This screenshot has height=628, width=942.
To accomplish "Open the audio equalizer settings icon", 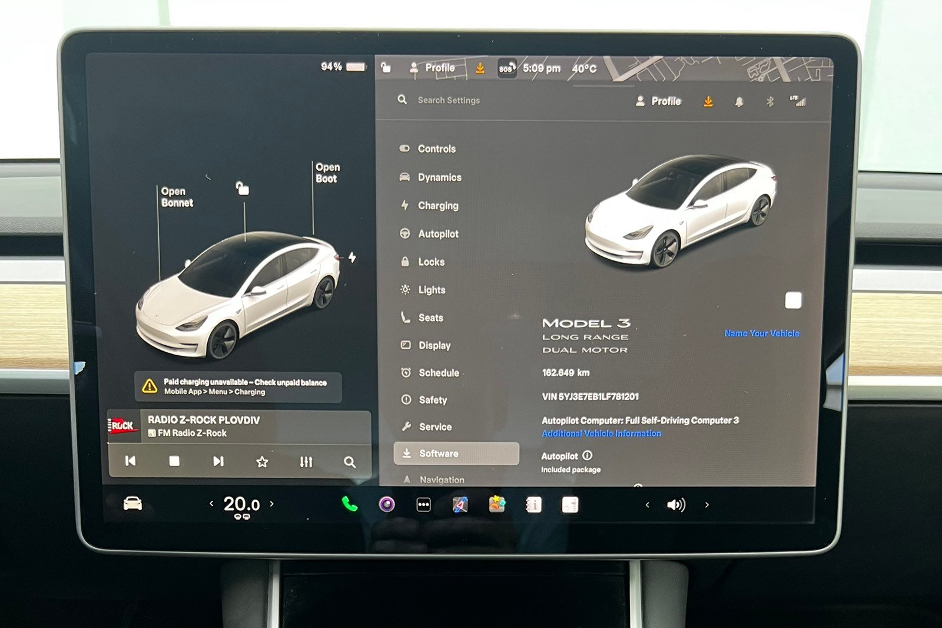I will point(306,462).
